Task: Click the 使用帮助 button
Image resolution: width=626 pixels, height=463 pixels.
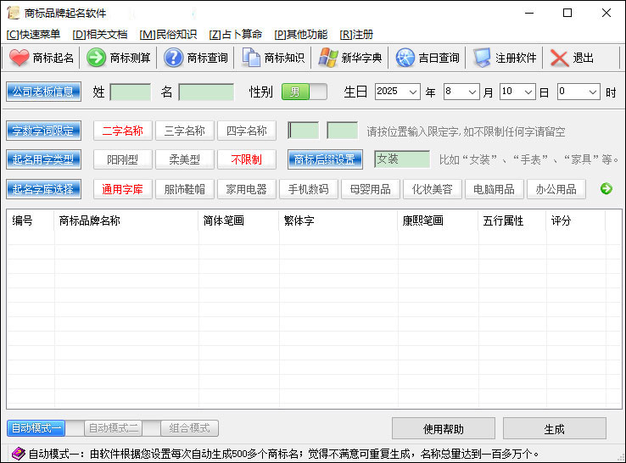Action: (x=444, y=429)
